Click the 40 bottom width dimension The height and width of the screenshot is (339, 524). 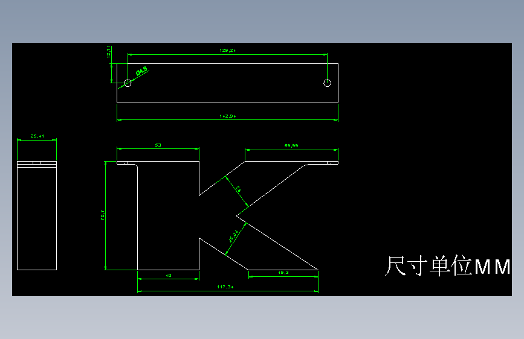tap(169, 275)
